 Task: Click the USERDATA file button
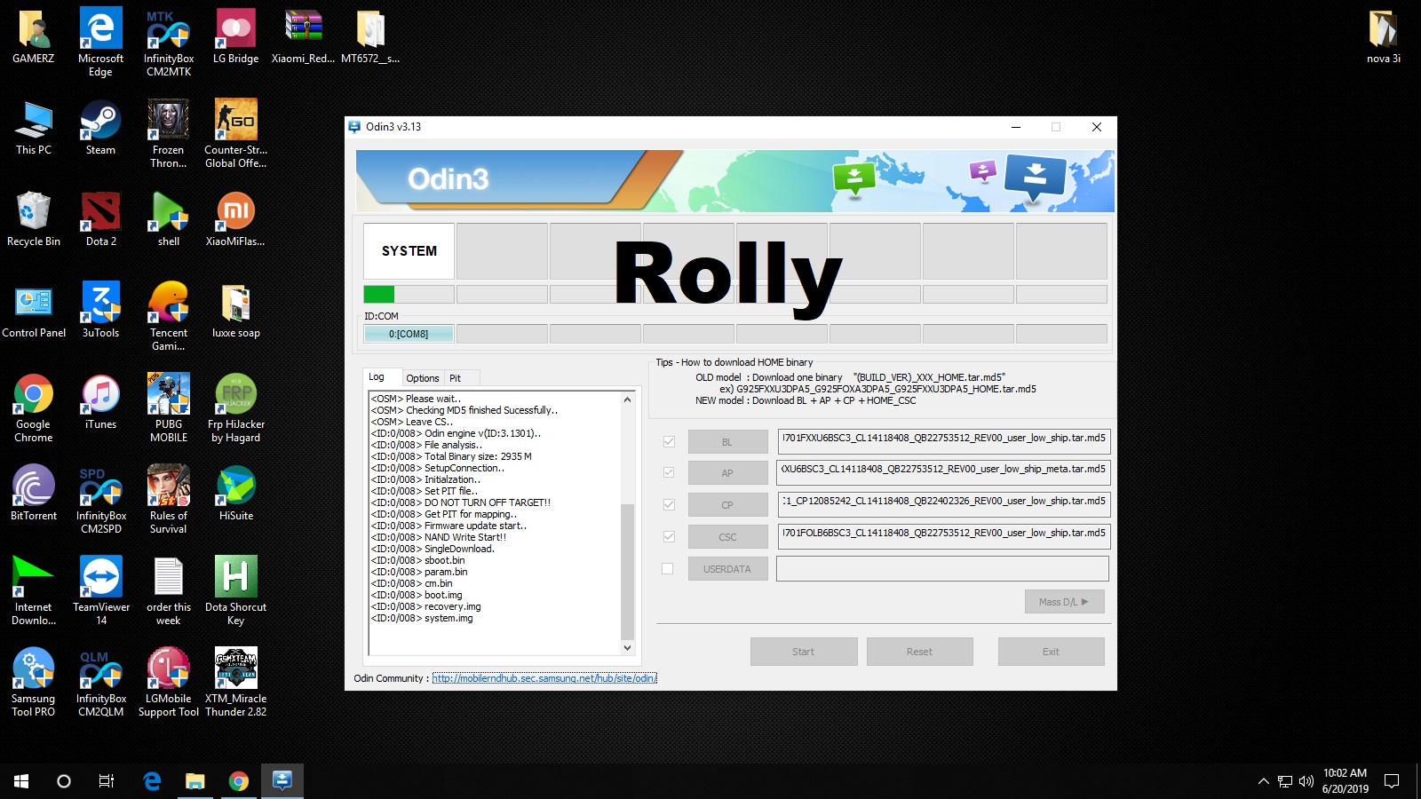coord(727,569)
